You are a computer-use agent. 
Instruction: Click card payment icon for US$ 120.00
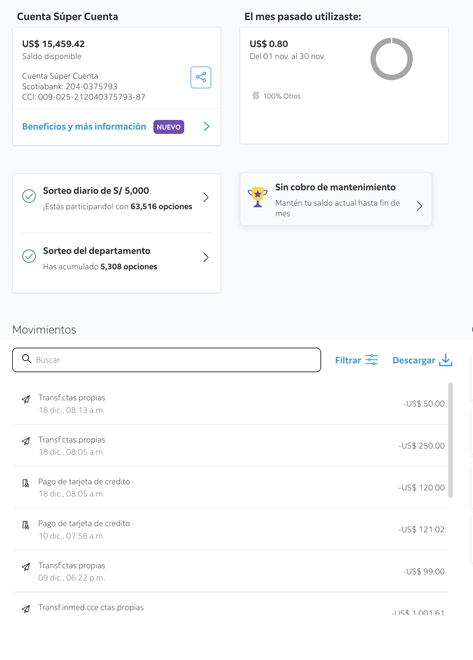point(26,483)
